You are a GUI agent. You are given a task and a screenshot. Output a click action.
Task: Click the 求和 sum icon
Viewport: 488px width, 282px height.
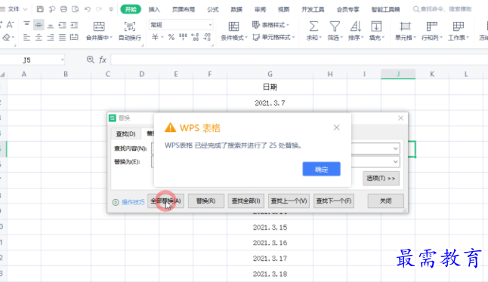(x=313, y=26)
